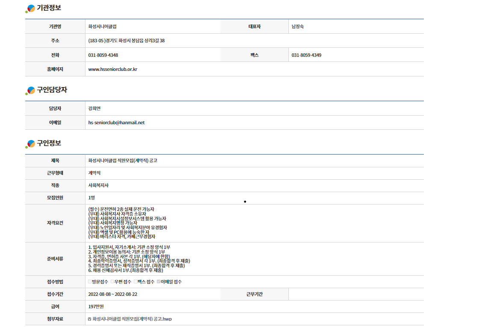This screenshot has height=327, width=482.
Task: Select the address text ending in 상리3길 38
Action: 126,41
